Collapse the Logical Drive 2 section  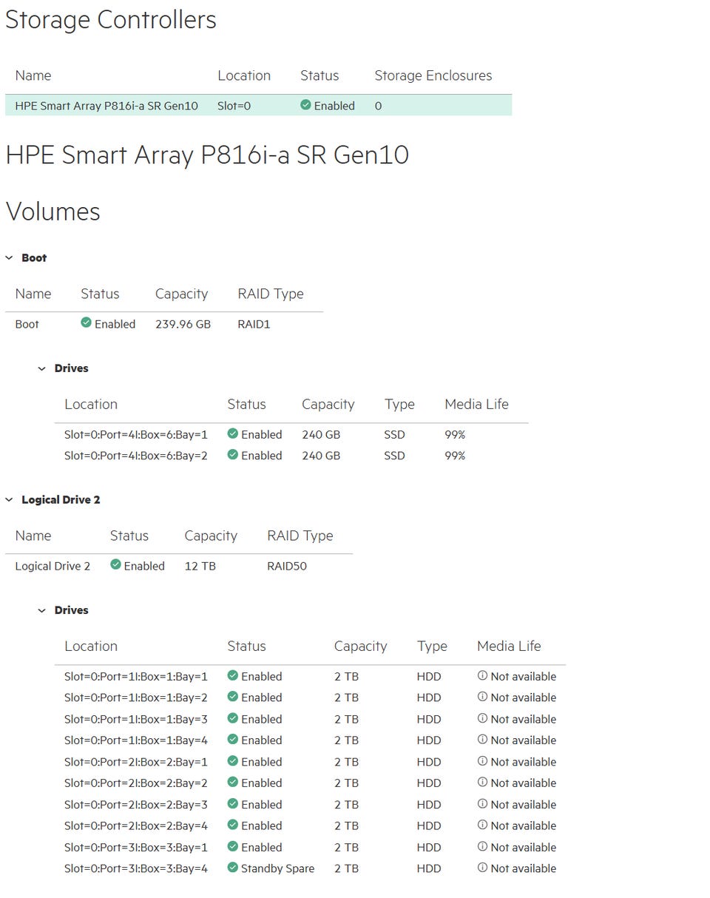(x=10, y=500)
